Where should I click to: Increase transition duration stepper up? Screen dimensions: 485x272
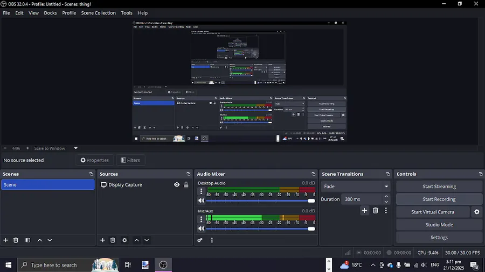coord(386,196)
